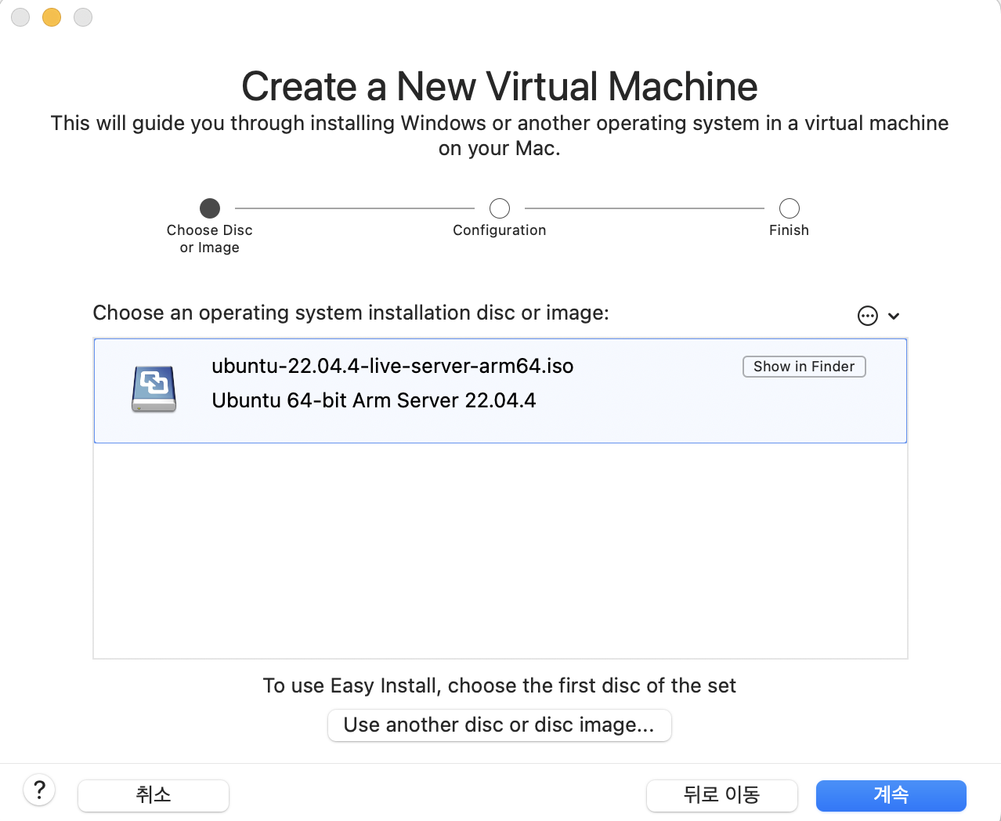
Task: Open the ellipsis options menu icon
Action: coord(868,316)
